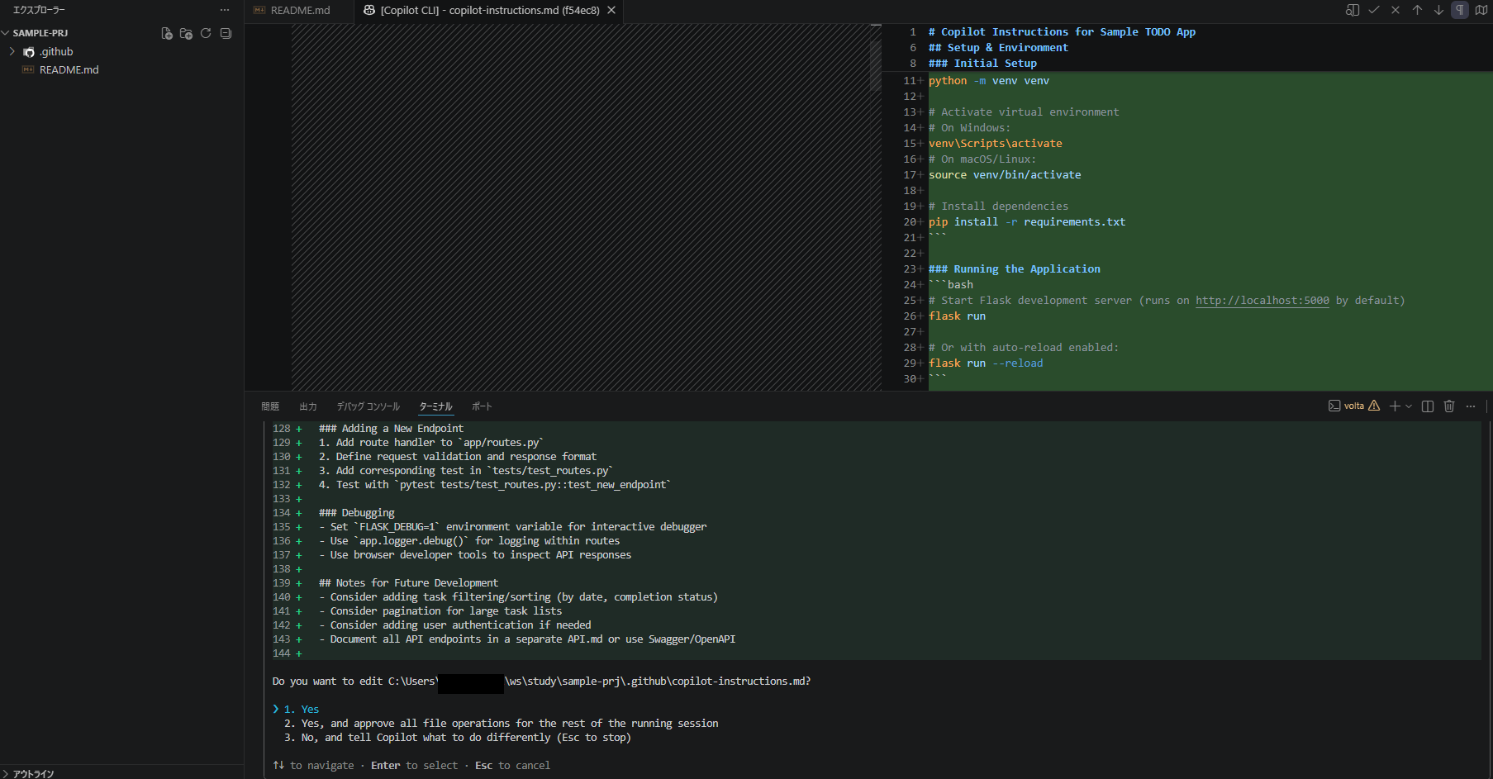Toggle whitespace display pilcrow icon
Screen dimensions: 1493x779
[x=1460, y=10]
